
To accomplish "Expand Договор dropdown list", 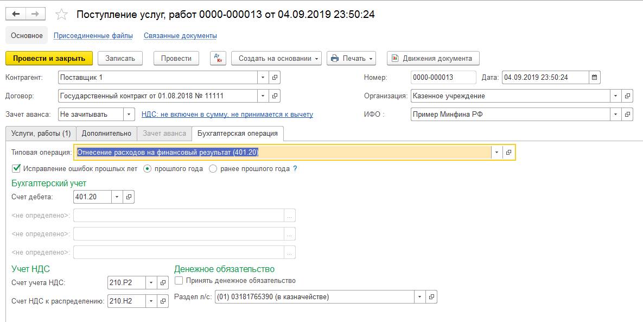I will coord(263,96).
